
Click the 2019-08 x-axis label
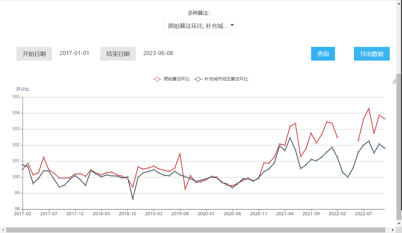tap(180, 214)
